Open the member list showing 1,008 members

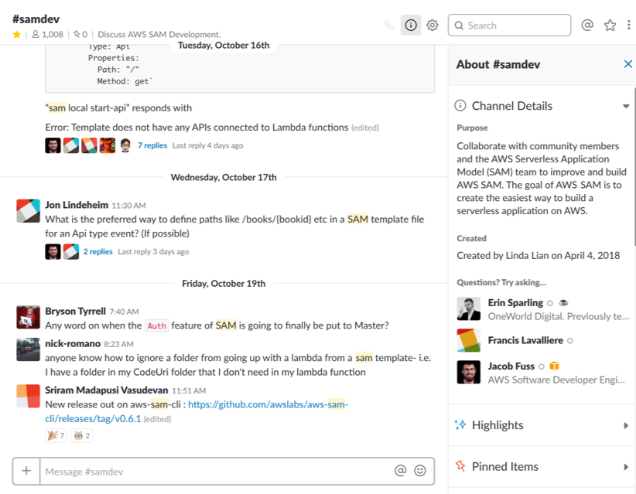47,35
